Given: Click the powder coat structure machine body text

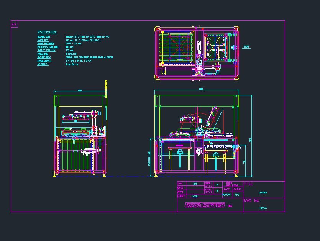Looking at the screenshot, I should [x=90, y=57].
